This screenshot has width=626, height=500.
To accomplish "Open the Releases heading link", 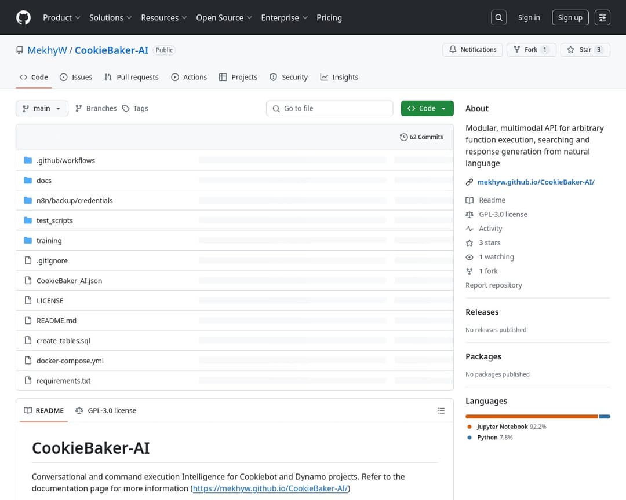I will pyautogui.click(x=482, y=312).
